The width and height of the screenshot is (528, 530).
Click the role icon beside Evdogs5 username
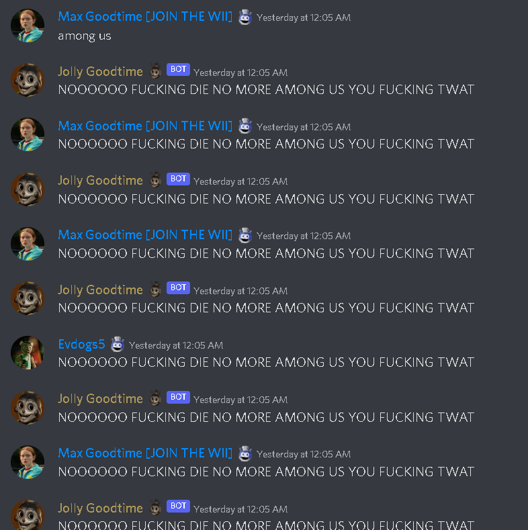118,345
